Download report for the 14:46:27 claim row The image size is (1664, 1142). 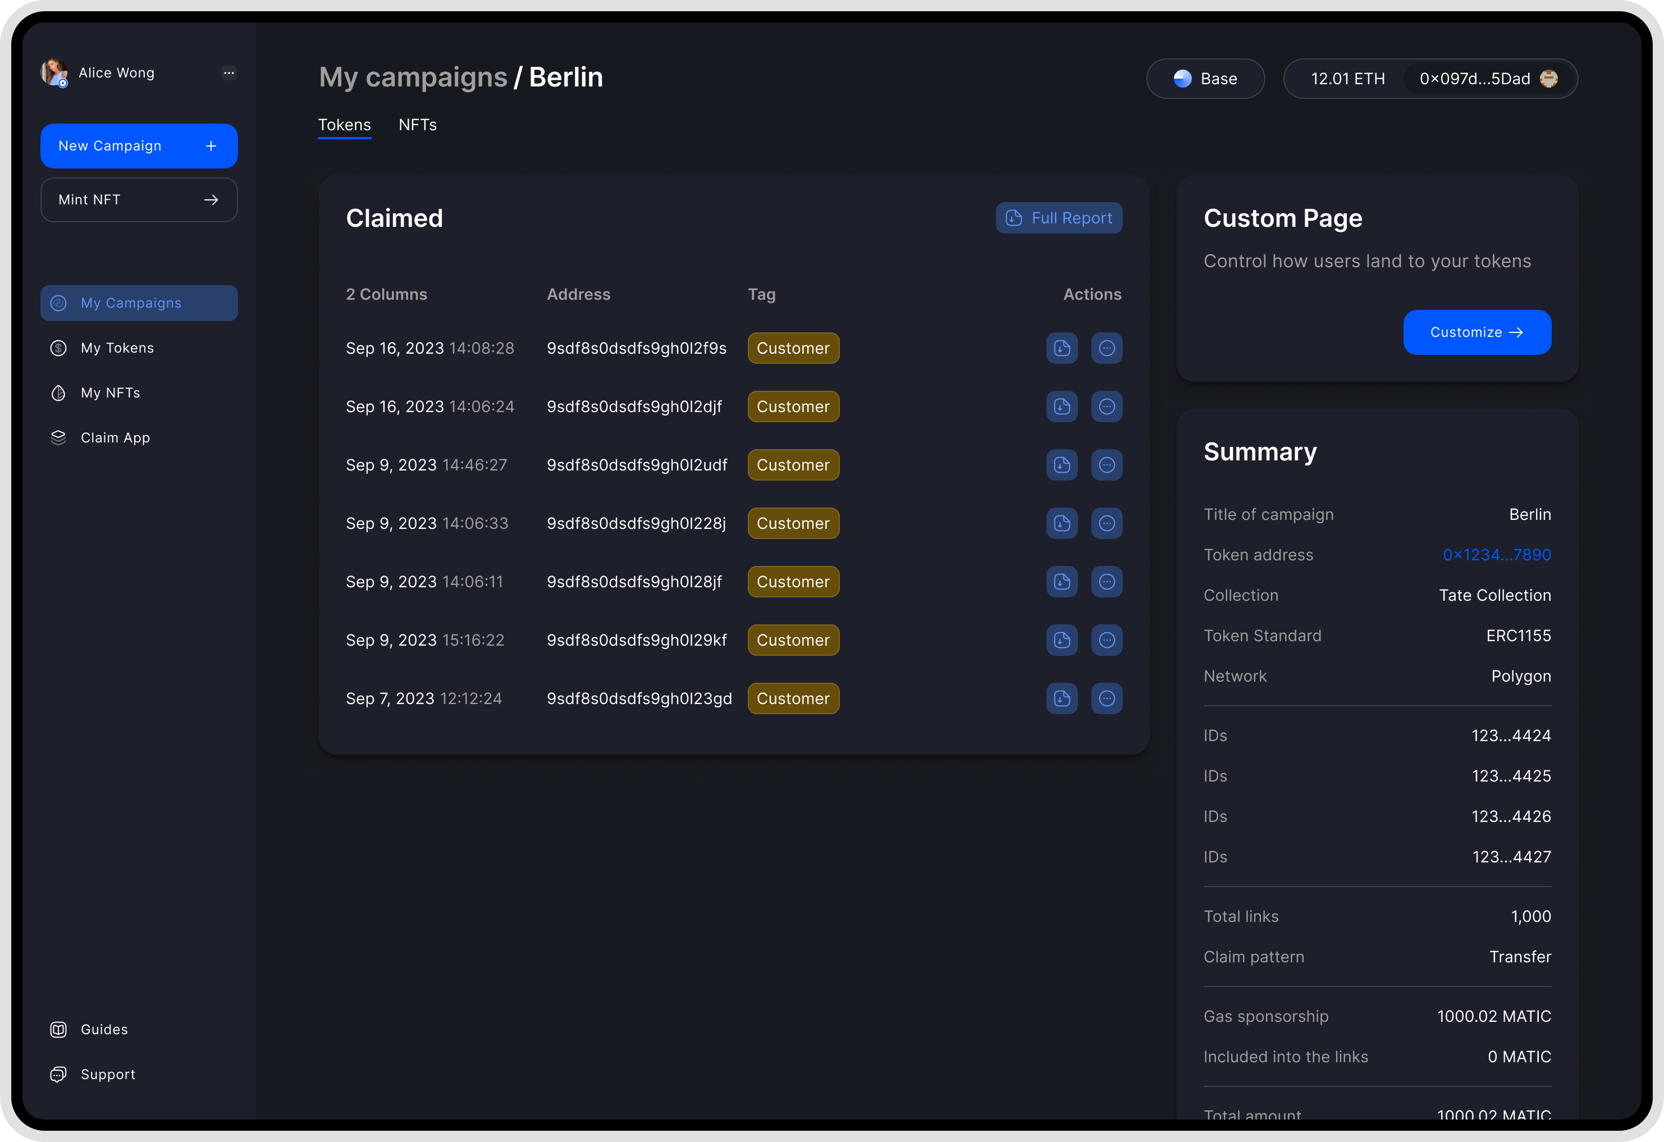click(x=1062, y=465)
